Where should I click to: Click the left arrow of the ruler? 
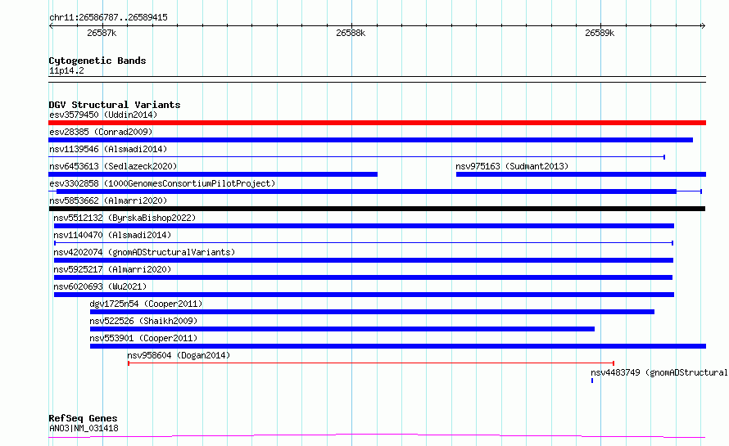[x=51, y=26]
